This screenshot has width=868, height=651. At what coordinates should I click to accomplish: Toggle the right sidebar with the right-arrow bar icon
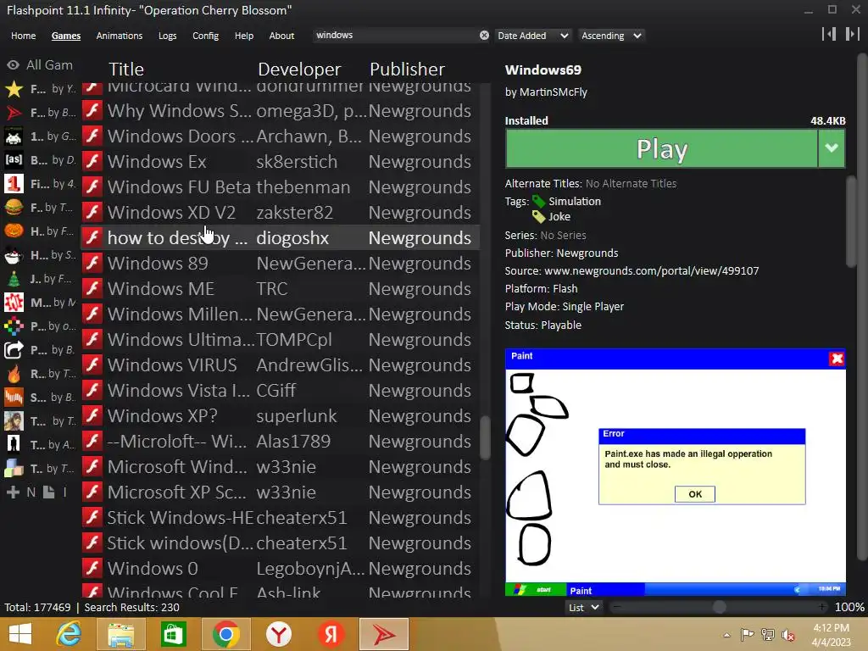(852, 34)
